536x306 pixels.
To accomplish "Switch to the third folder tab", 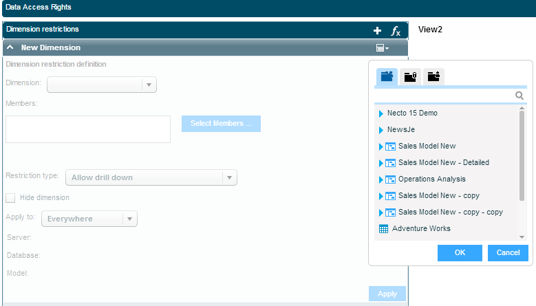I will tap(433, 77).
